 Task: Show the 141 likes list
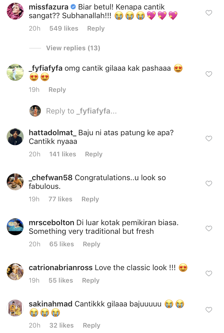pos(63,154)
